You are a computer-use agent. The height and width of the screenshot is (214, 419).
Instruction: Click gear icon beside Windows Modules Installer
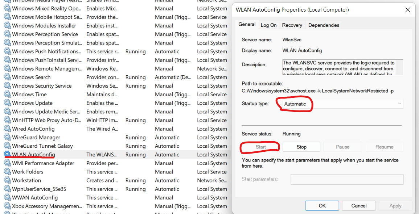coord(7,26)
